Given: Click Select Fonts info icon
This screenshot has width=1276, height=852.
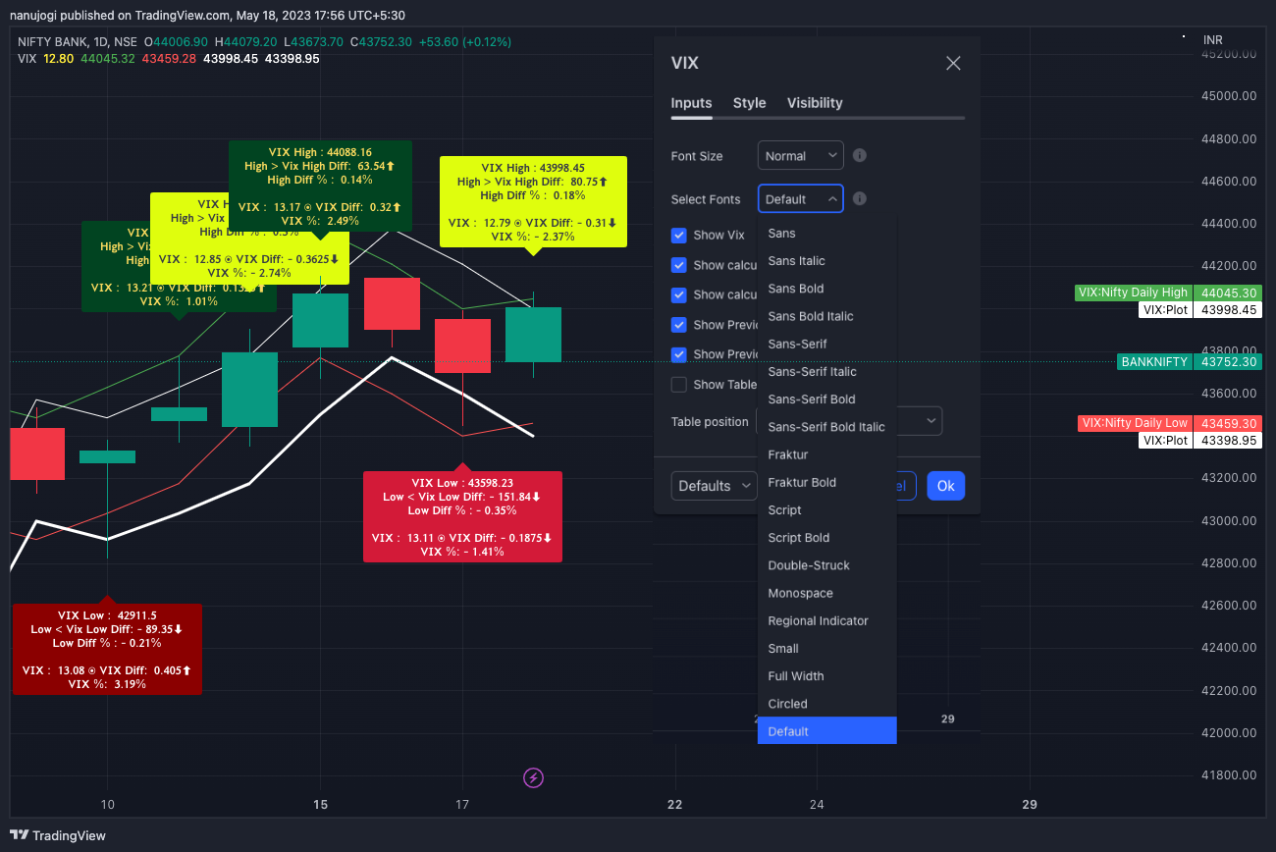Looking at the screenshot, I should coord(859,198).
